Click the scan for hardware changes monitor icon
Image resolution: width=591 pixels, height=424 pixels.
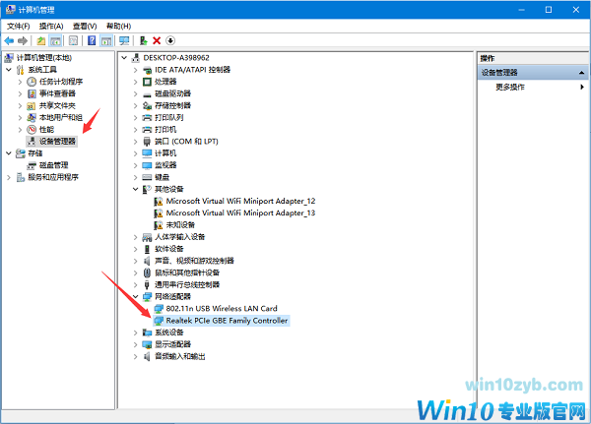coord(124,40)
